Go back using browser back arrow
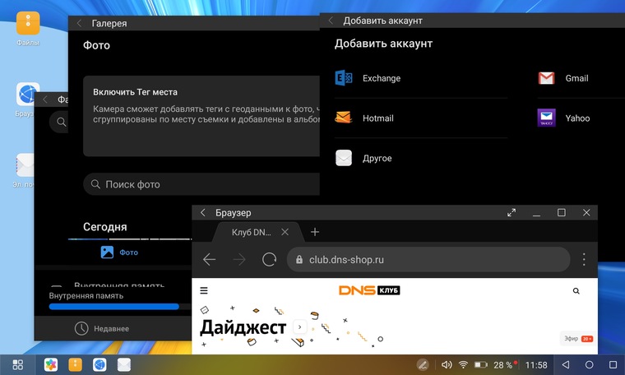 click(x=209, y=260)
